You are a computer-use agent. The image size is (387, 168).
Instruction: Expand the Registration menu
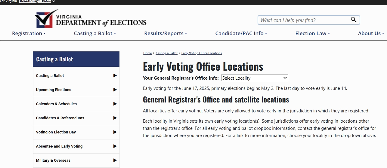point(29,33)
